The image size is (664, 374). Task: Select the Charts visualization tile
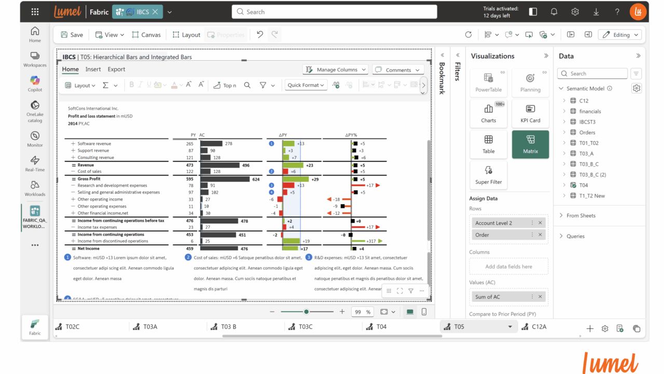pos(488,113)
